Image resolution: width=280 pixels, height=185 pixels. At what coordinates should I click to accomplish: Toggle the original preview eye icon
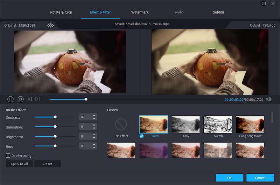pyautogui.click(x=50, y=25)
